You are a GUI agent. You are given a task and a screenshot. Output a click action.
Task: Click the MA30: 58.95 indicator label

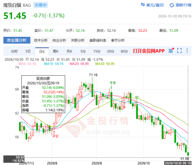pos(105,64)
